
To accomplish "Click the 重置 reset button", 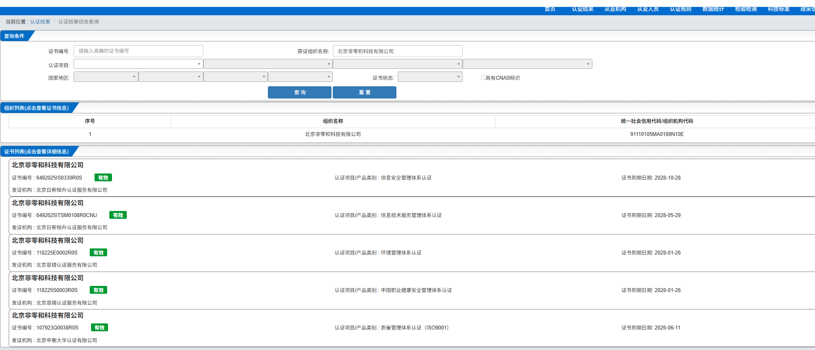I will (365, 92).
